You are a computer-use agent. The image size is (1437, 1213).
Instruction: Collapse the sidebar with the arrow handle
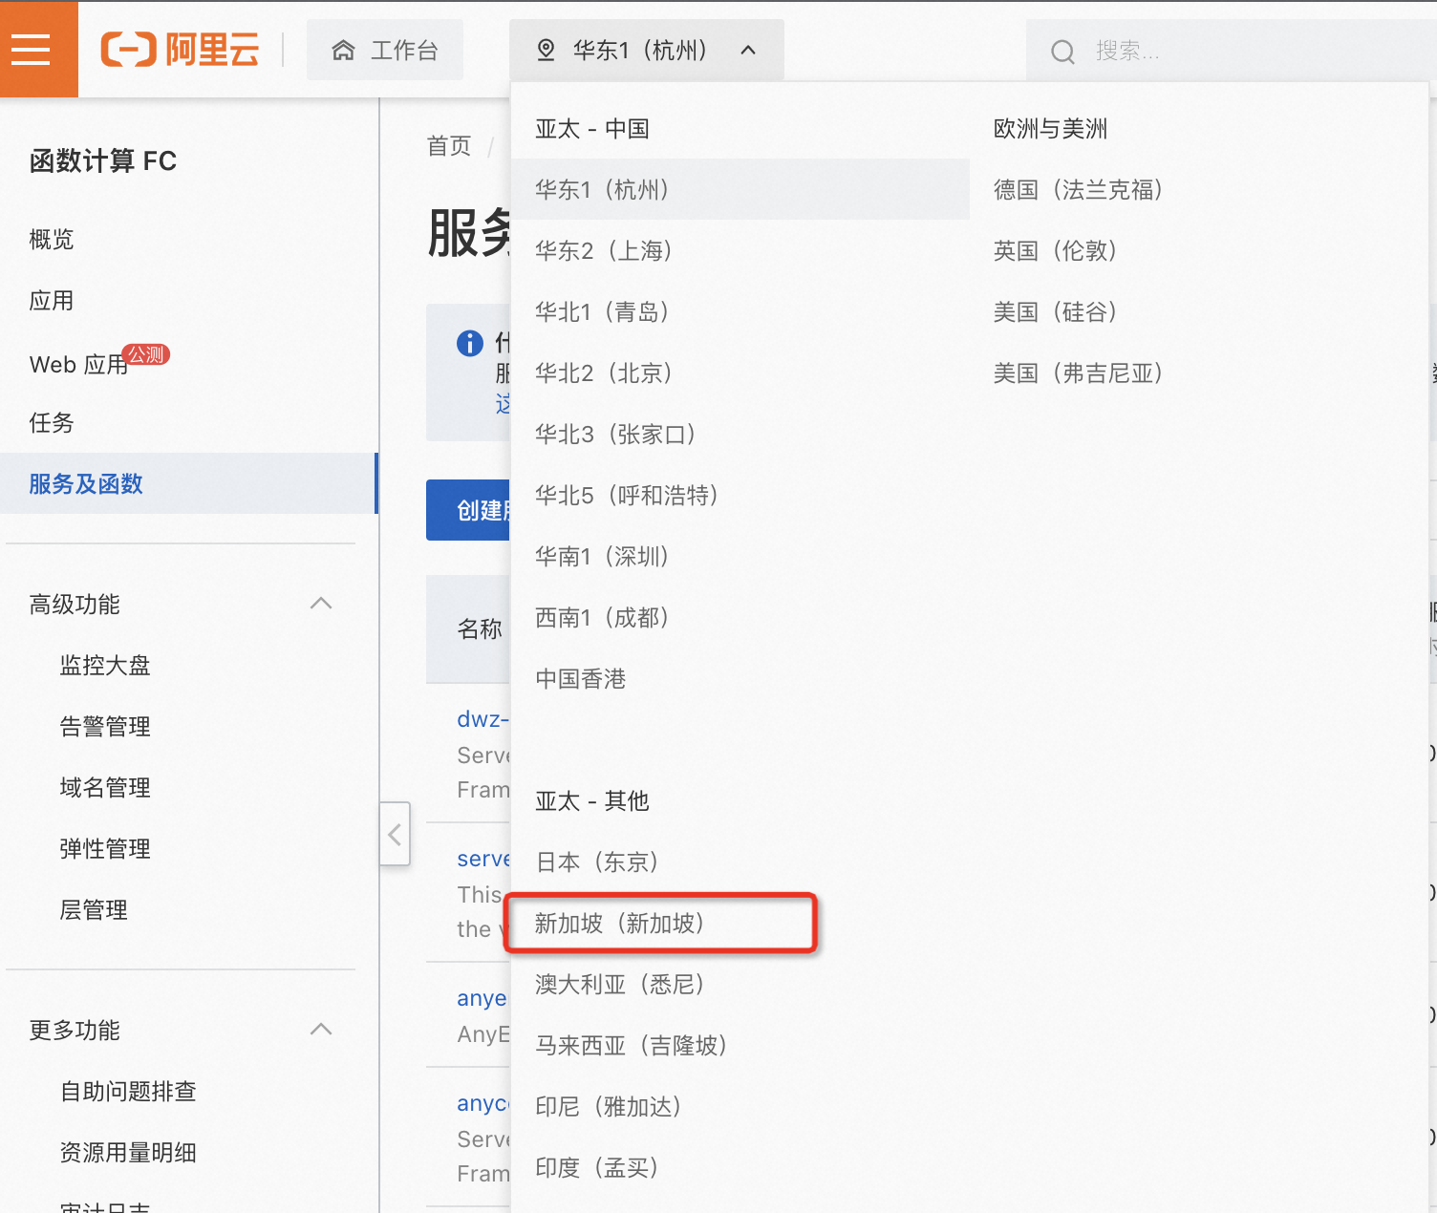(395, 834)
